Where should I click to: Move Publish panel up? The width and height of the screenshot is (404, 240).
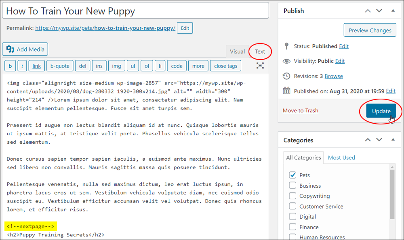click(368, 11)
